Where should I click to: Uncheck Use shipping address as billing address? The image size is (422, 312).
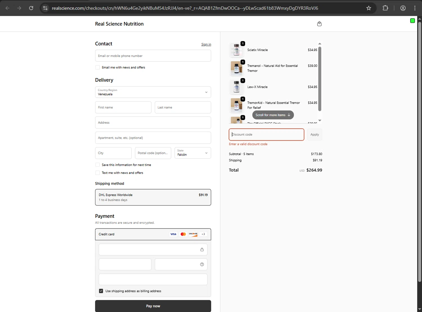101,291
